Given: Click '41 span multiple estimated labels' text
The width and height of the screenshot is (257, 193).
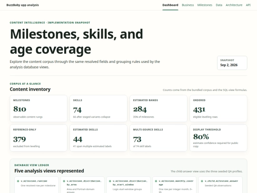Looking at the screenshot, I should (92, 146).
